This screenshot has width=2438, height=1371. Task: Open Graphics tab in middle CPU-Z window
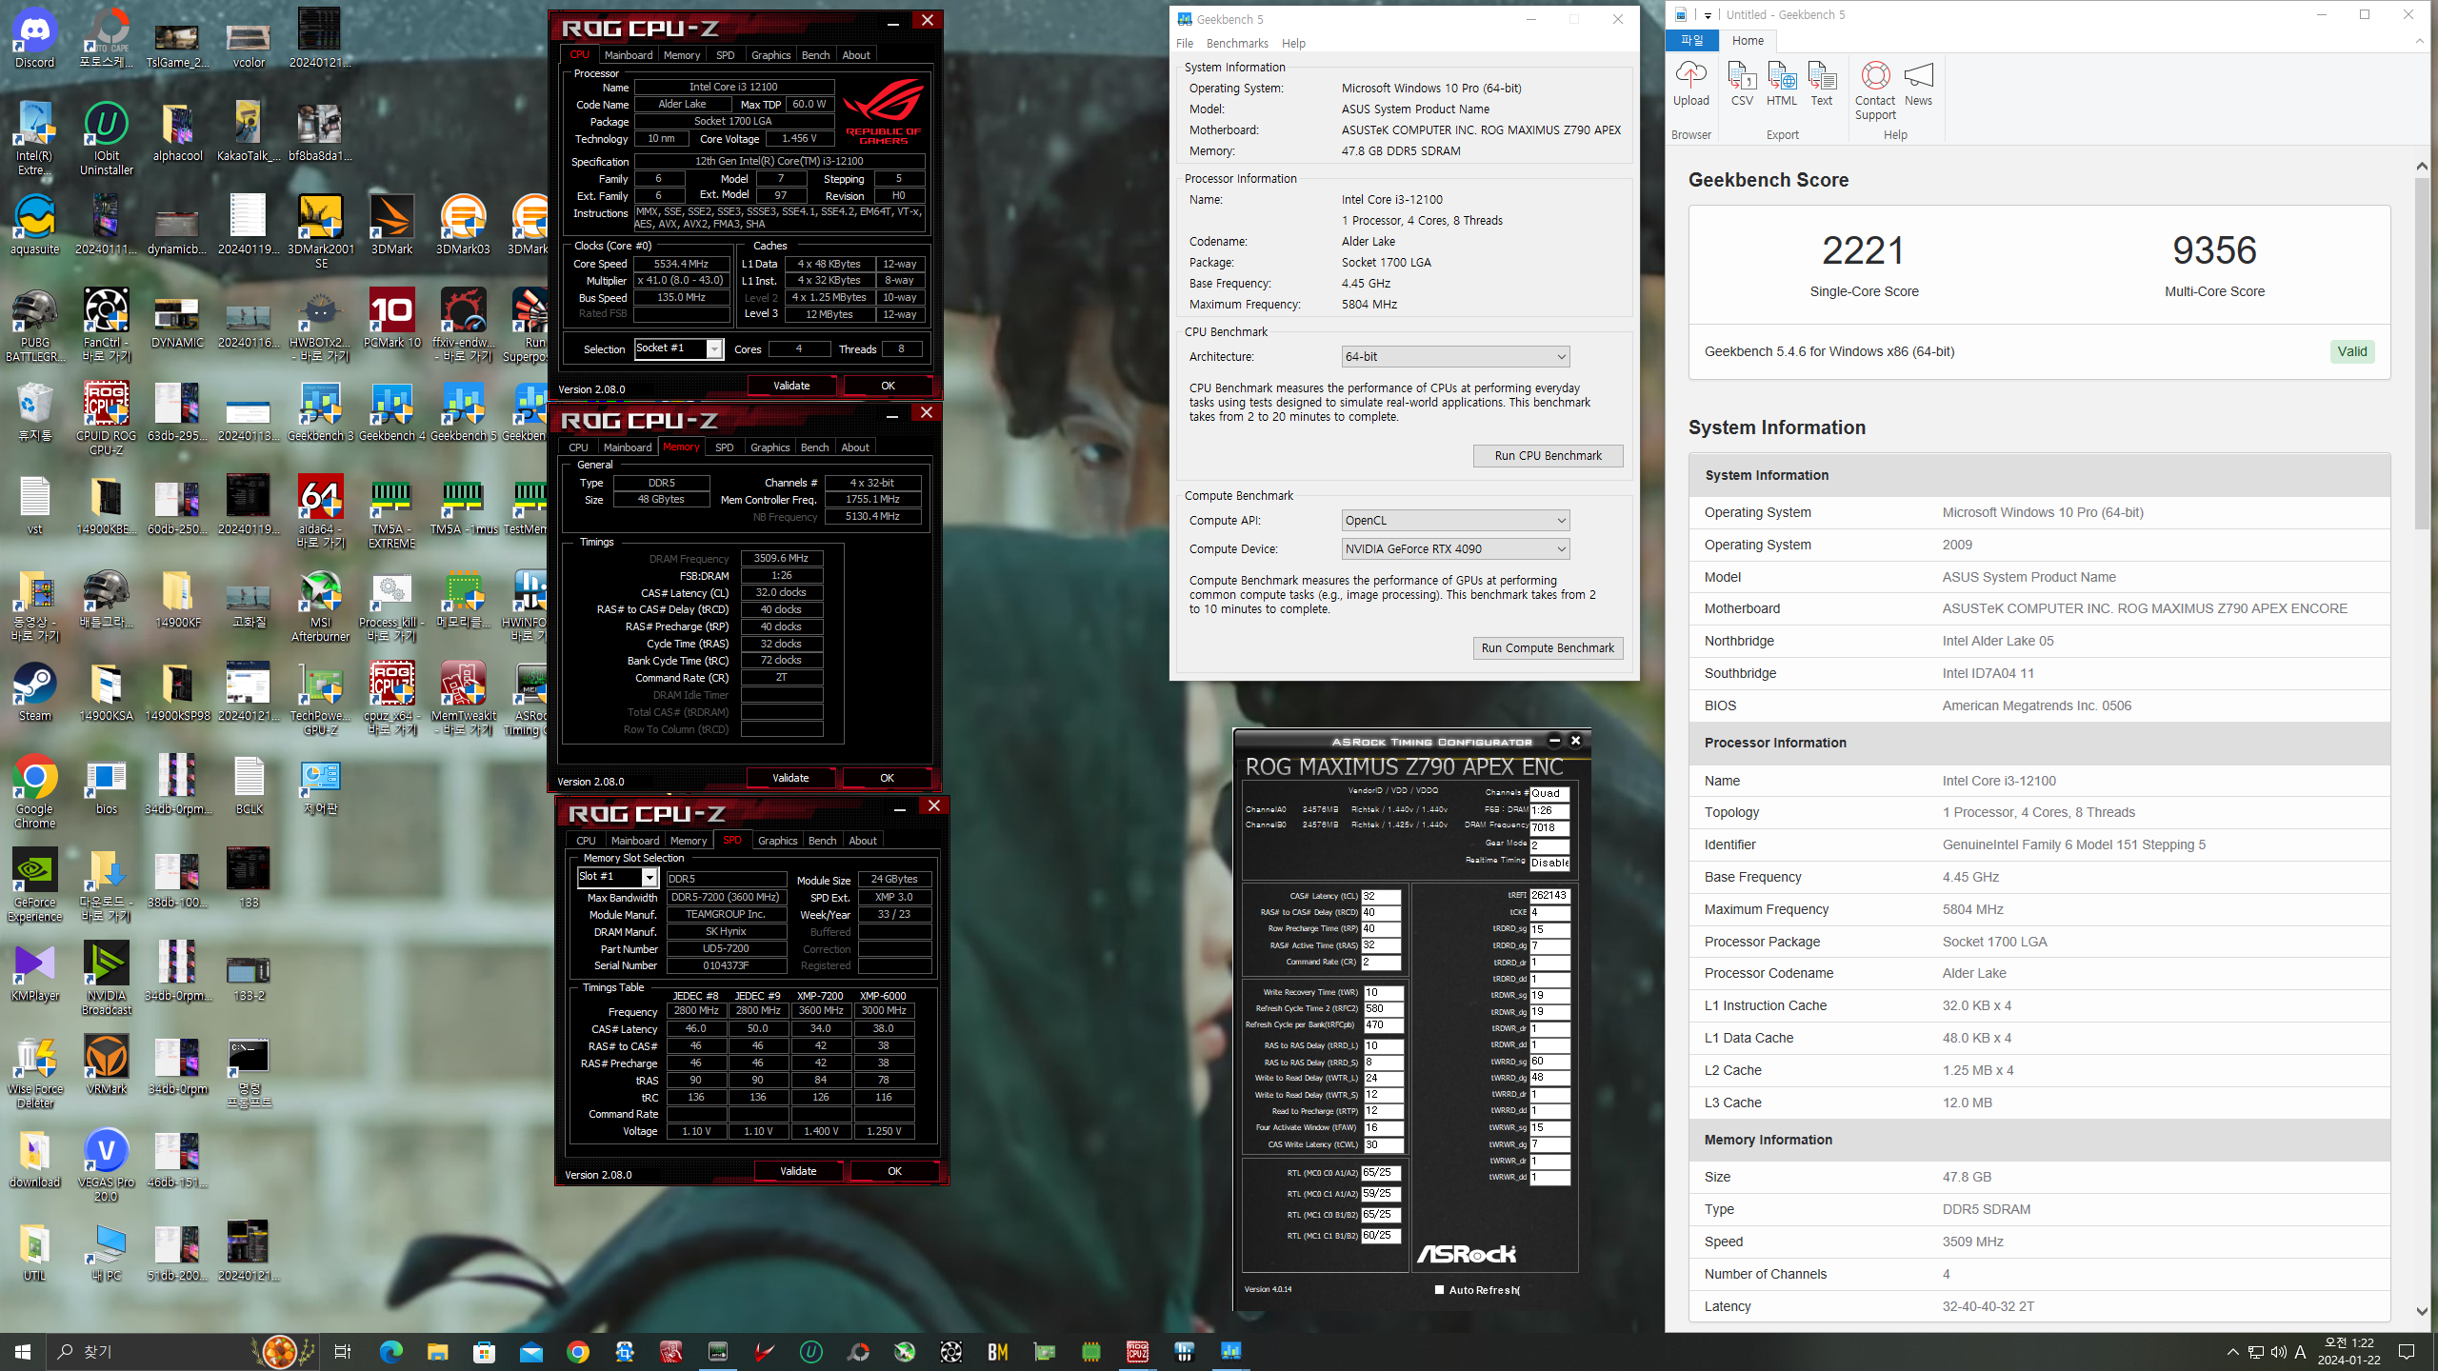769,447
